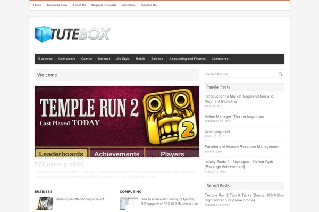Click the COMPUTING section heading

(x=131, y=192)
